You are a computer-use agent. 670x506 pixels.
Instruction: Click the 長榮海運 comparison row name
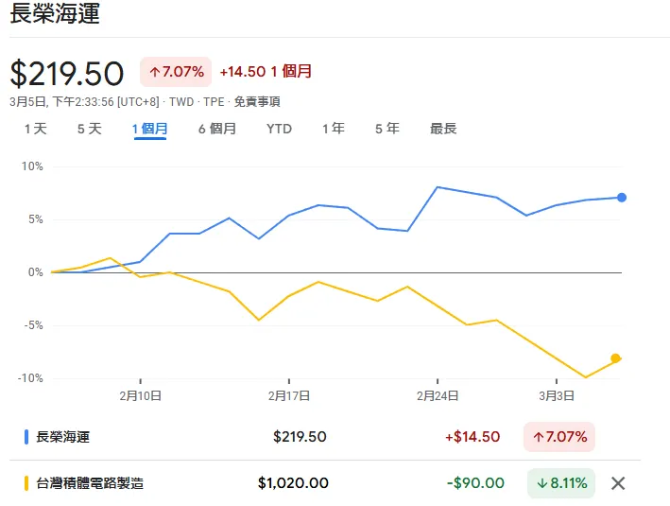coord(62,437)
